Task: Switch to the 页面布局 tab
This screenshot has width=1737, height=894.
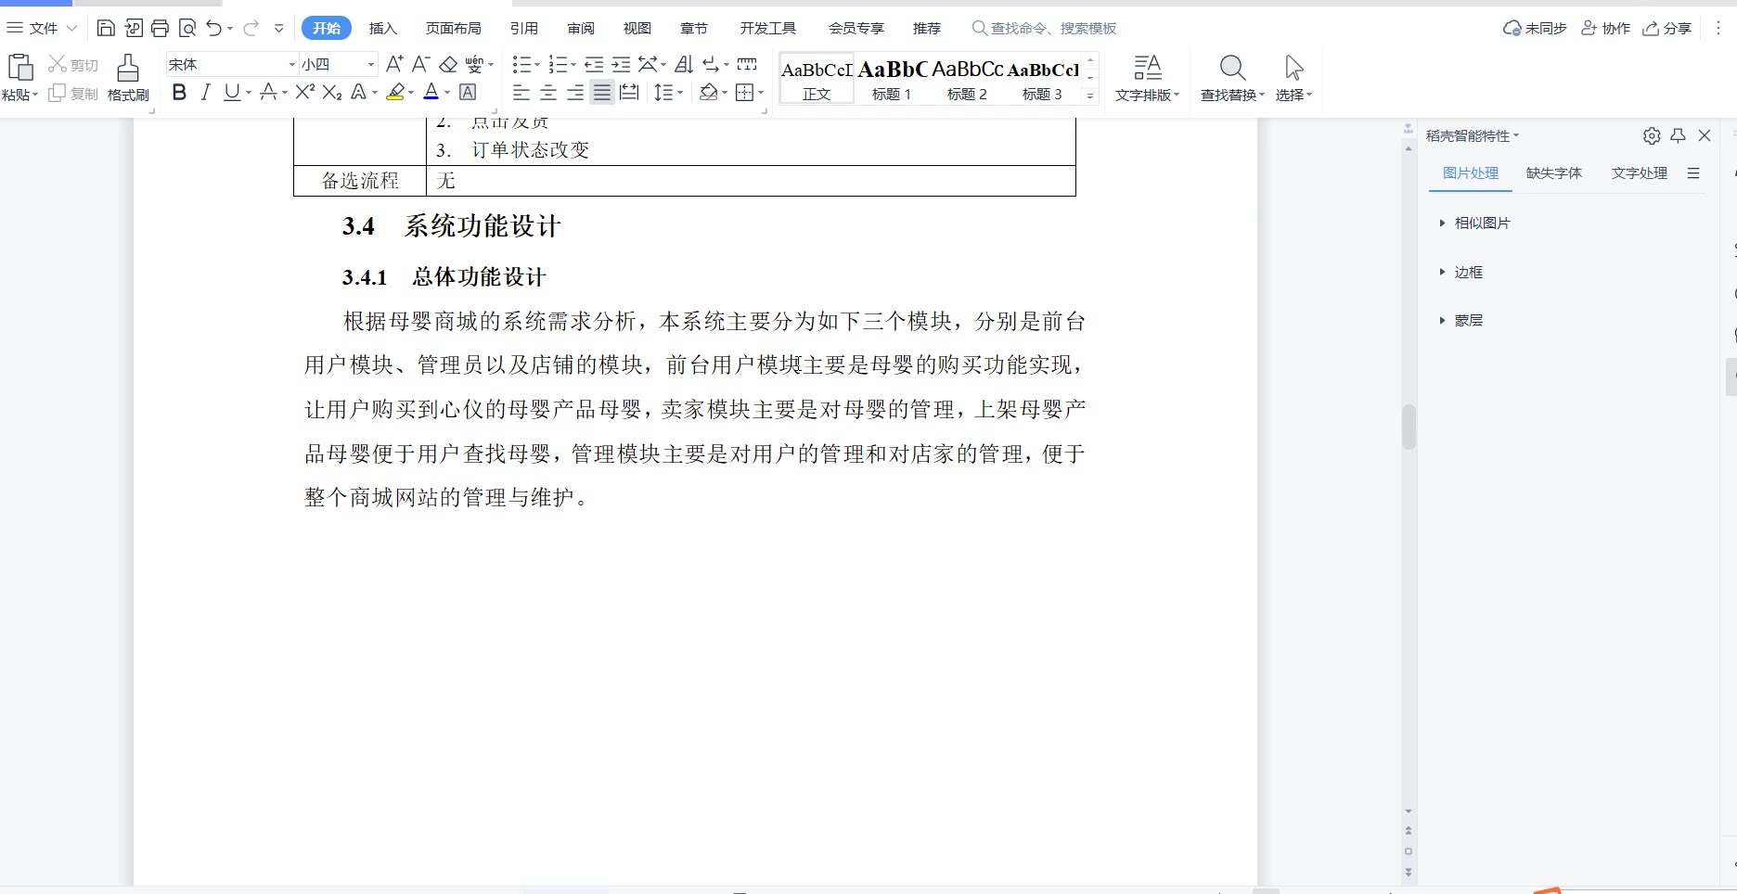Action: coord(454,29)
